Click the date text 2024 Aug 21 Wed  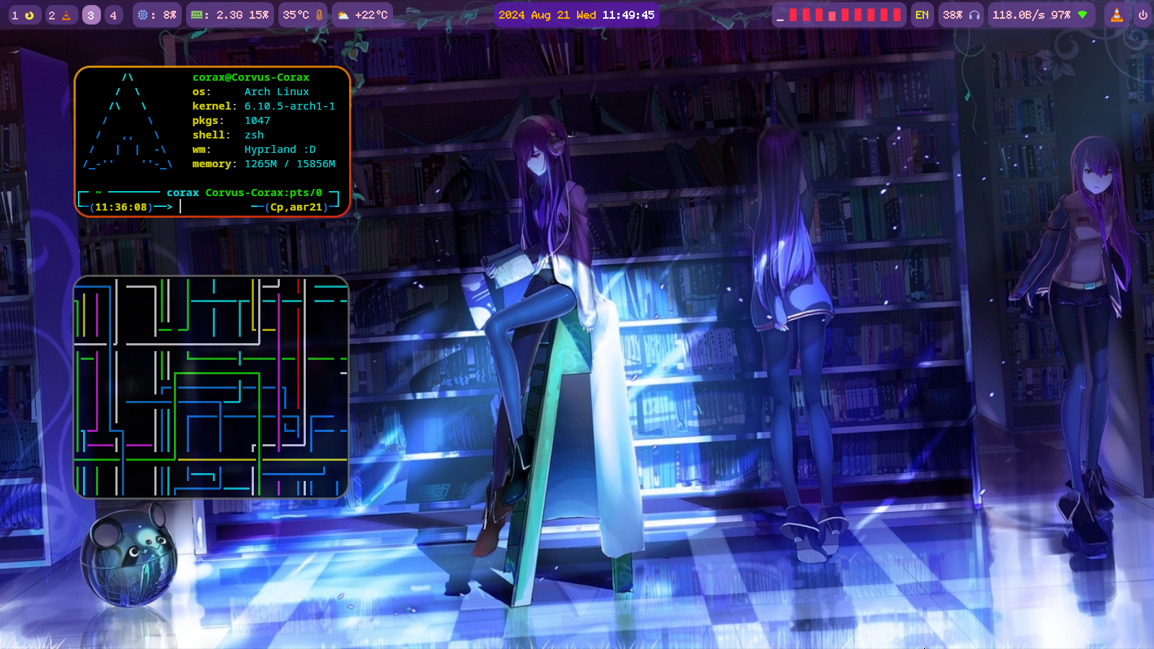547,15
